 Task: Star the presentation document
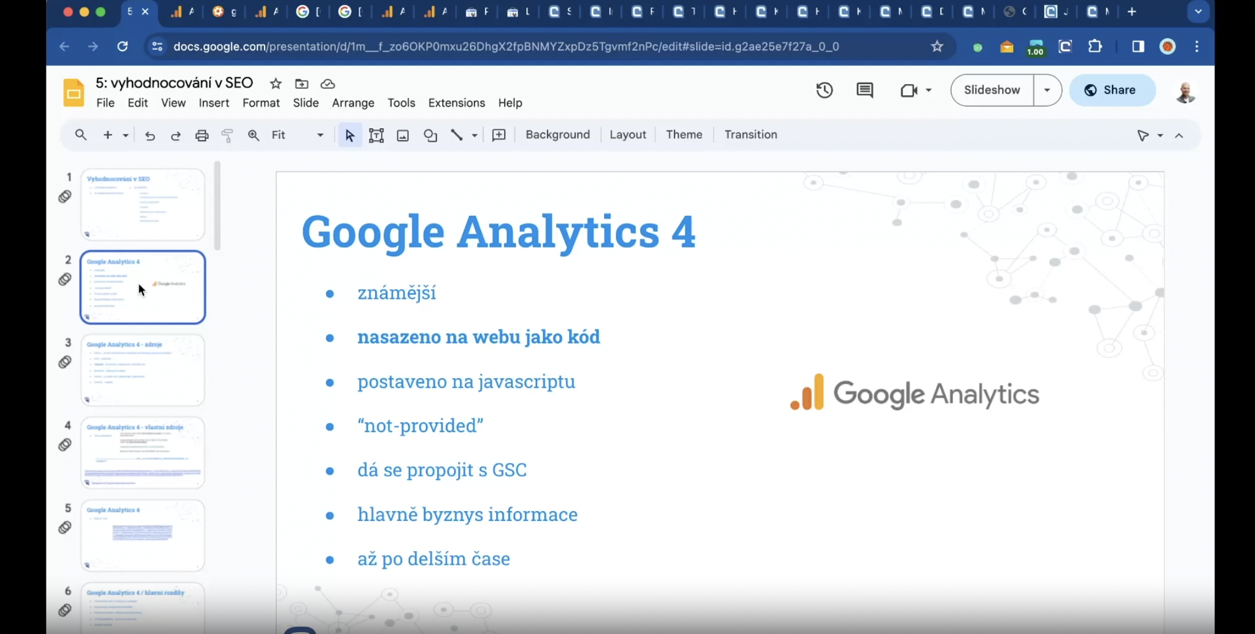pyautogui.click(x=276, y=84)
